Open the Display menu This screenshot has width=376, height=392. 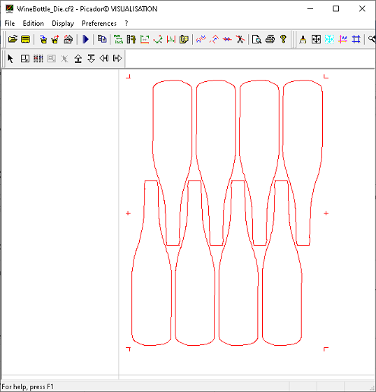[63, 24]
